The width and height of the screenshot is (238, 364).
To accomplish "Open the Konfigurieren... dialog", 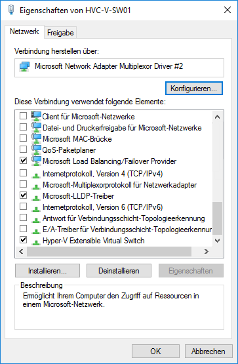I will pyautogui.click(x=194, y=89).
